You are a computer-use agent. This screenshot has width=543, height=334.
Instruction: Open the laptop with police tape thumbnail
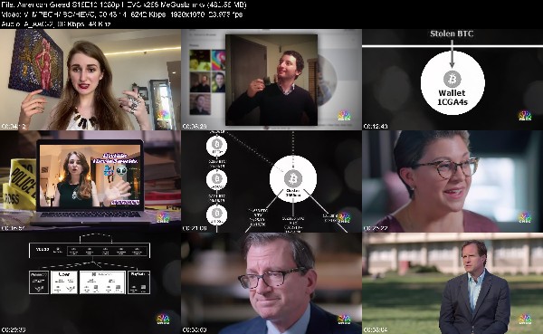[x=90, y=181]
